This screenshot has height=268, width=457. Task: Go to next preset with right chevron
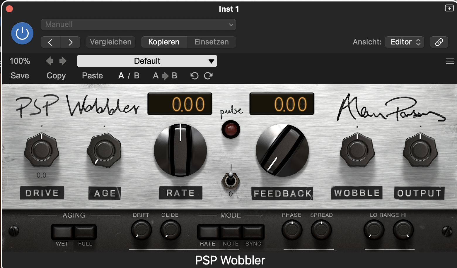coord(70,42)
